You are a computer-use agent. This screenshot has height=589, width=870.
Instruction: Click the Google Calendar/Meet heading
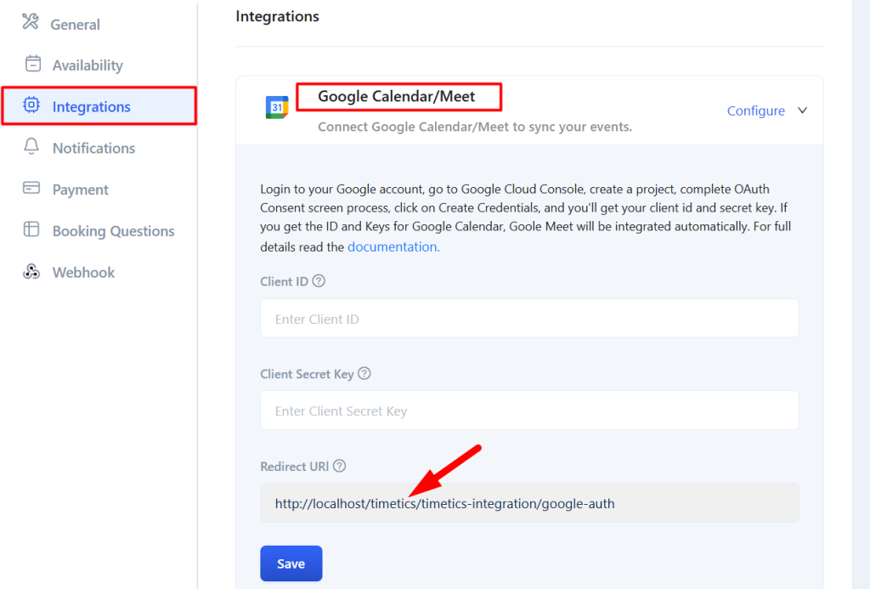click(x=396, y=97)
